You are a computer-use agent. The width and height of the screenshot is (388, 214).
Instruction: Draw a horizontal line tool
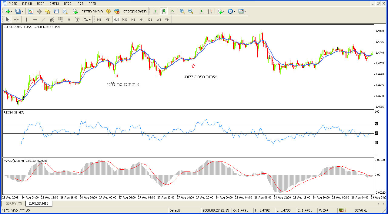pos(35,19)
